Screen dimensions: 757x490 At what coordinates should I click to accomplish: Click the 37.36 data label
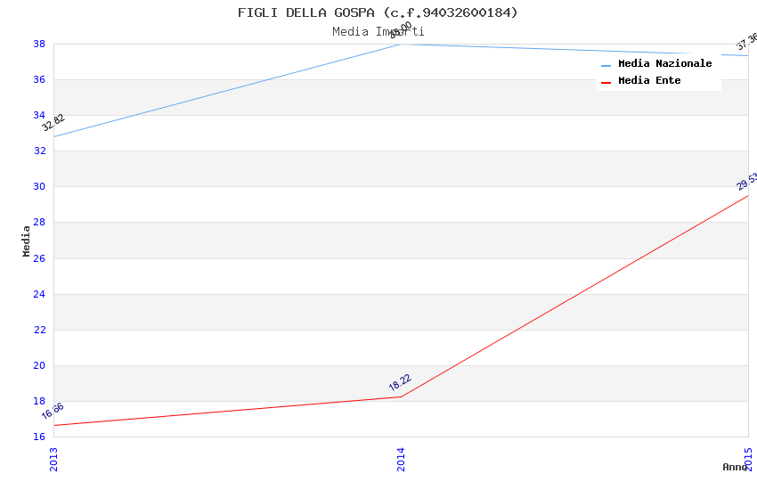pyautogui.click(x=746, y=42)
